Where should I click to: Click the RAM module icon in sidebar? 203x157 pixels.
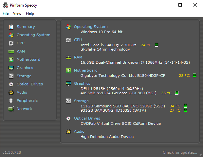[x=11, y=51]
